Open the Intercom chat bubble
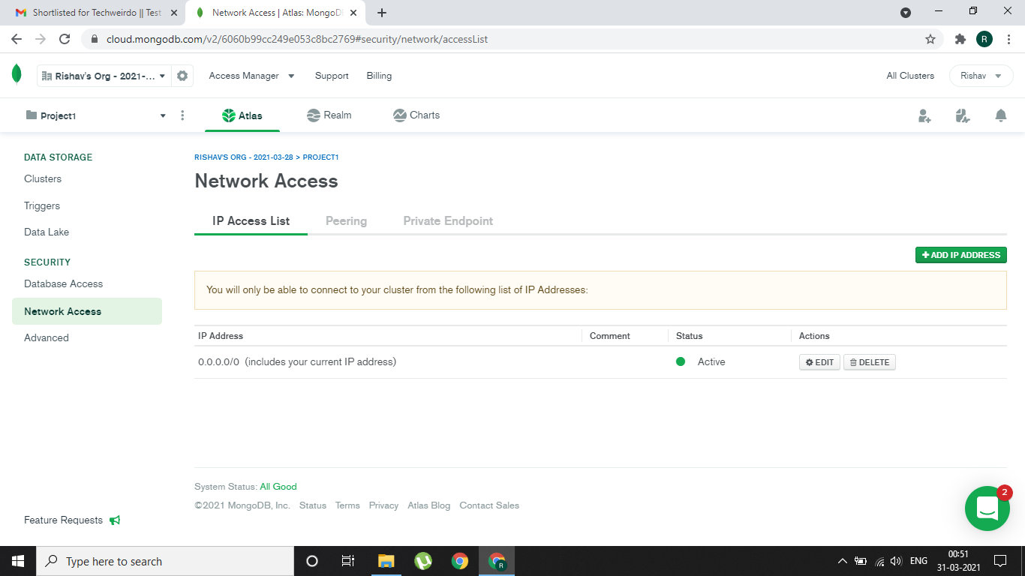 point(987,508)
